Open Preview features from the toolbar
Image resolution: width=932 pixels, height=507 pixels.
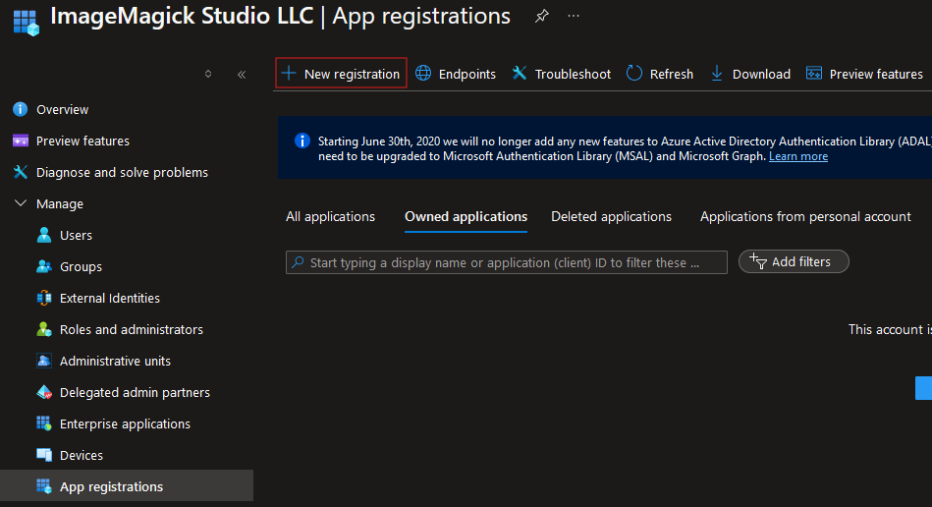pos(865,73)
